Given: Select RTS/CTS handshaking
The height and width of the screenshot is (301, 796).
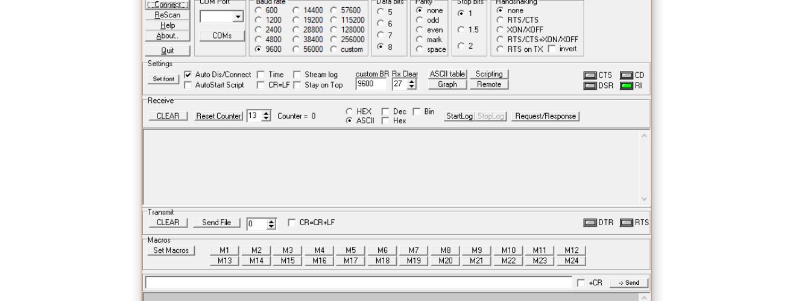Looking at the screenshot, I should tap(499, 20).
